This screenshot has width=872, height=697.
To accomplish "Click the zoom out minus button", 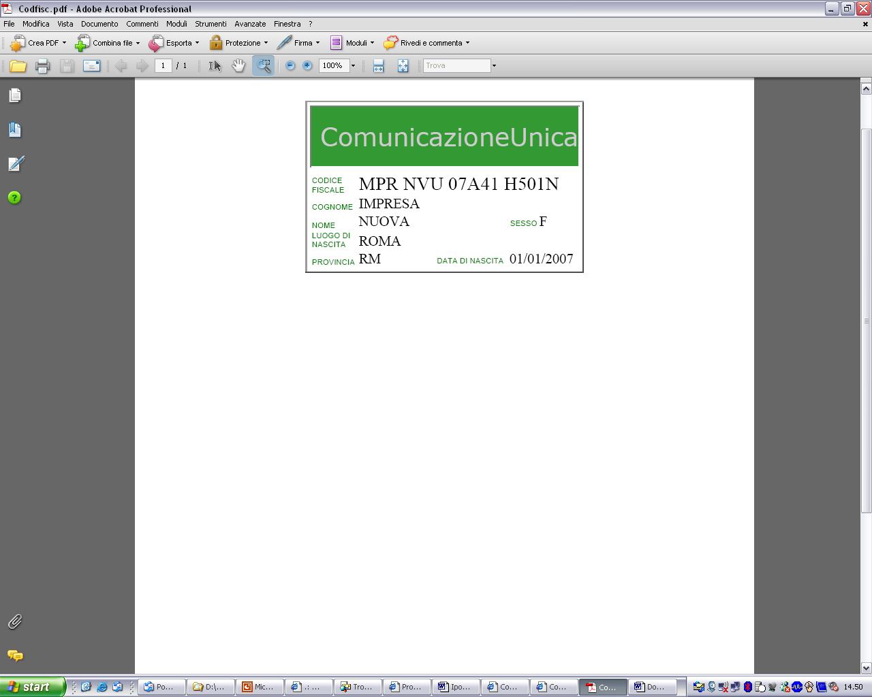I will point(290,66).
